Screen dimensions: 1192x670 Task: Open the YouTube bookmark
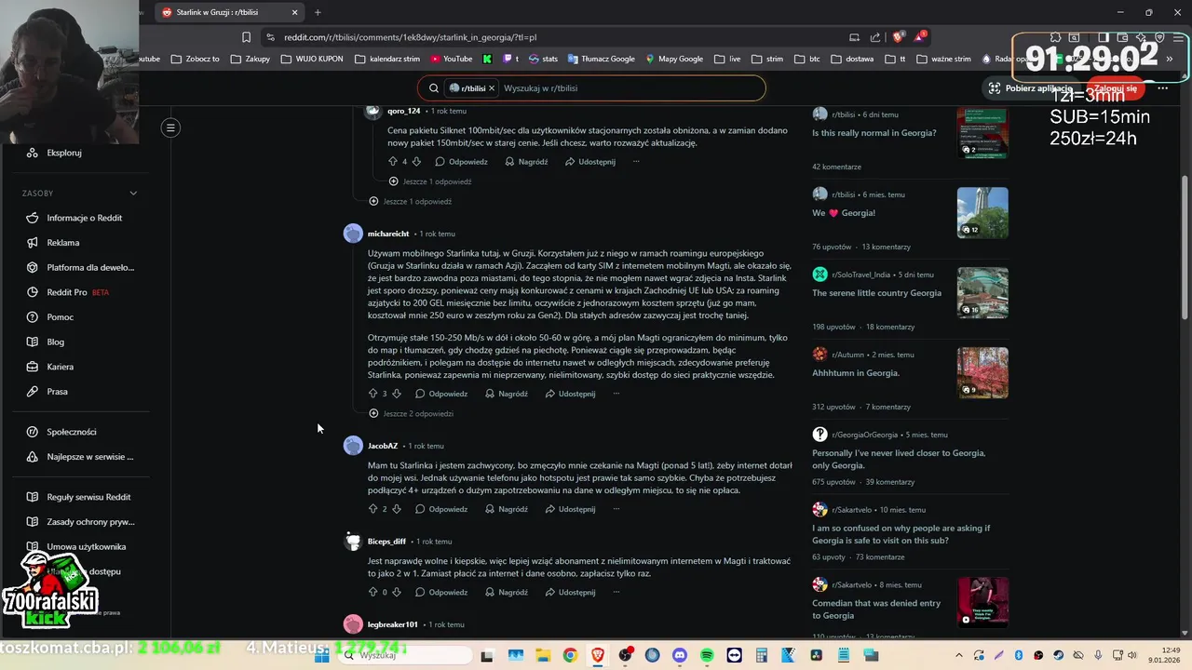(x=451, y=59)
